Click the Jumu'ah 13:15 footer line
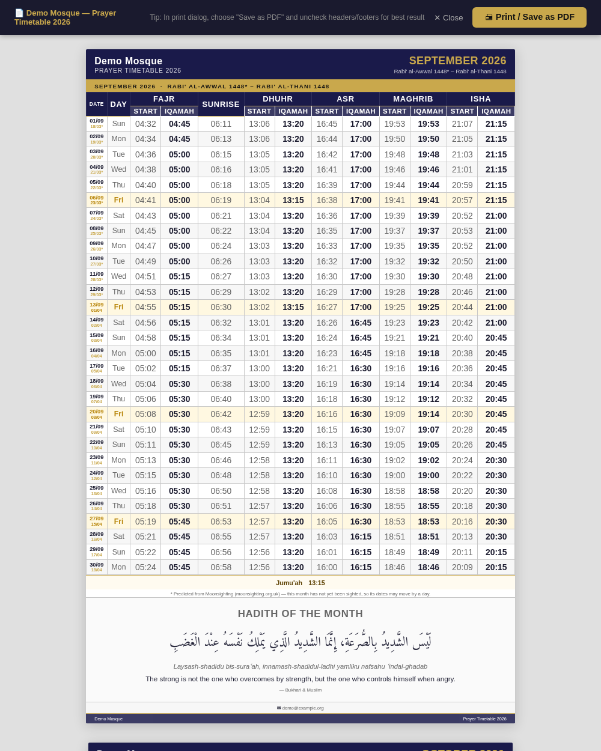The width and height of the screenshot is (601, 751). (x=300, y=583)
